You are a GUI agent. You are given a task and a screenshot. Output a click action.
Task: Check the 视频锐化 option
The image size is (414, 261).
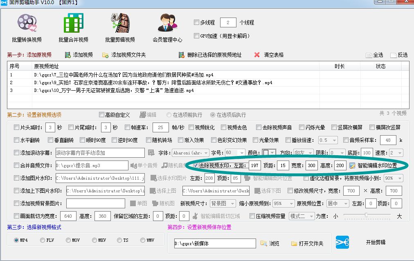pyautogui.click(x=191, y=127)
